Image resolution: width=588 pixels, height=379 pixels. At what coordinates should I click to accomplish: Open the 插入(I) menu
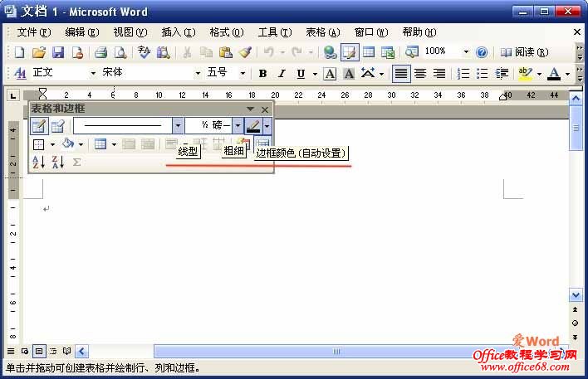(x=179, y=32)
